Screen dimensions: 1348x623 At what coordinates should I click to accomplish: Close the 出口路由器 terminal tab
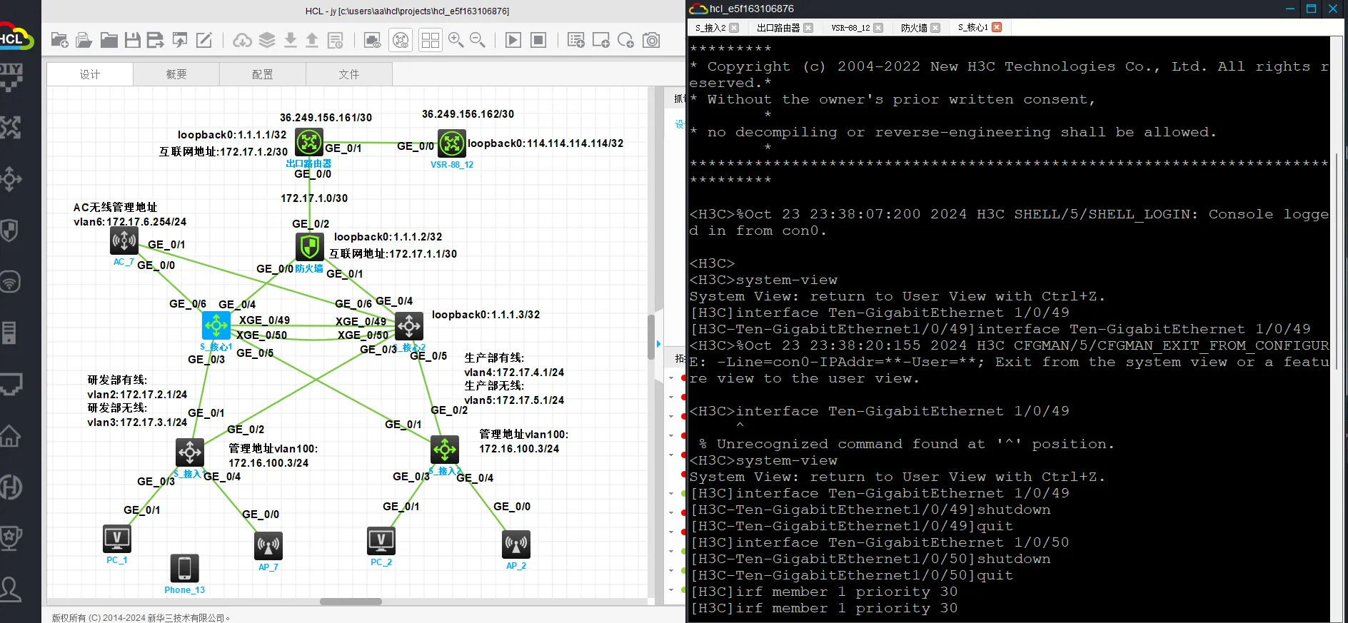coord(808,28)
